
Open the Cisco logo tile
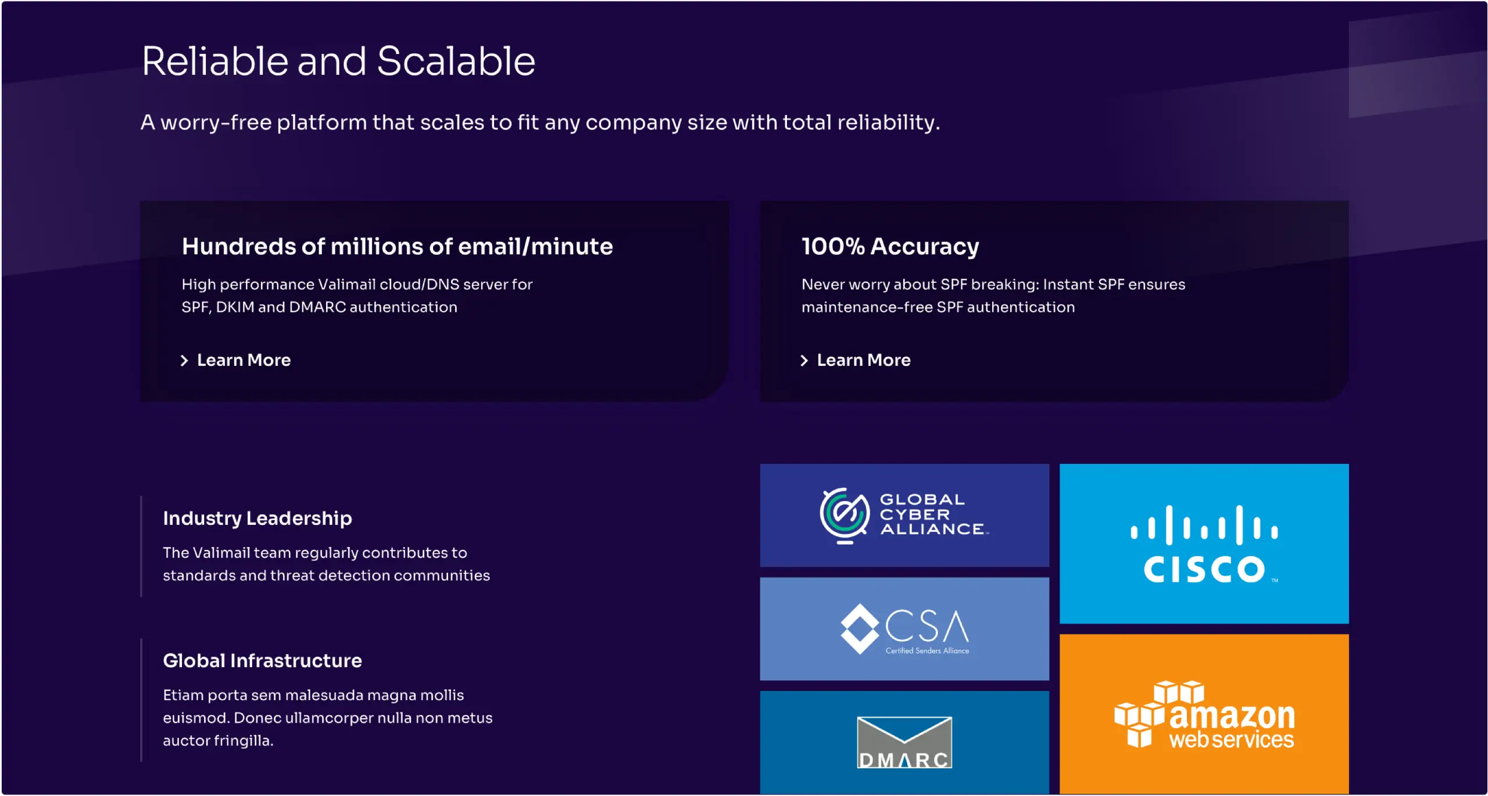point(1204,543)
